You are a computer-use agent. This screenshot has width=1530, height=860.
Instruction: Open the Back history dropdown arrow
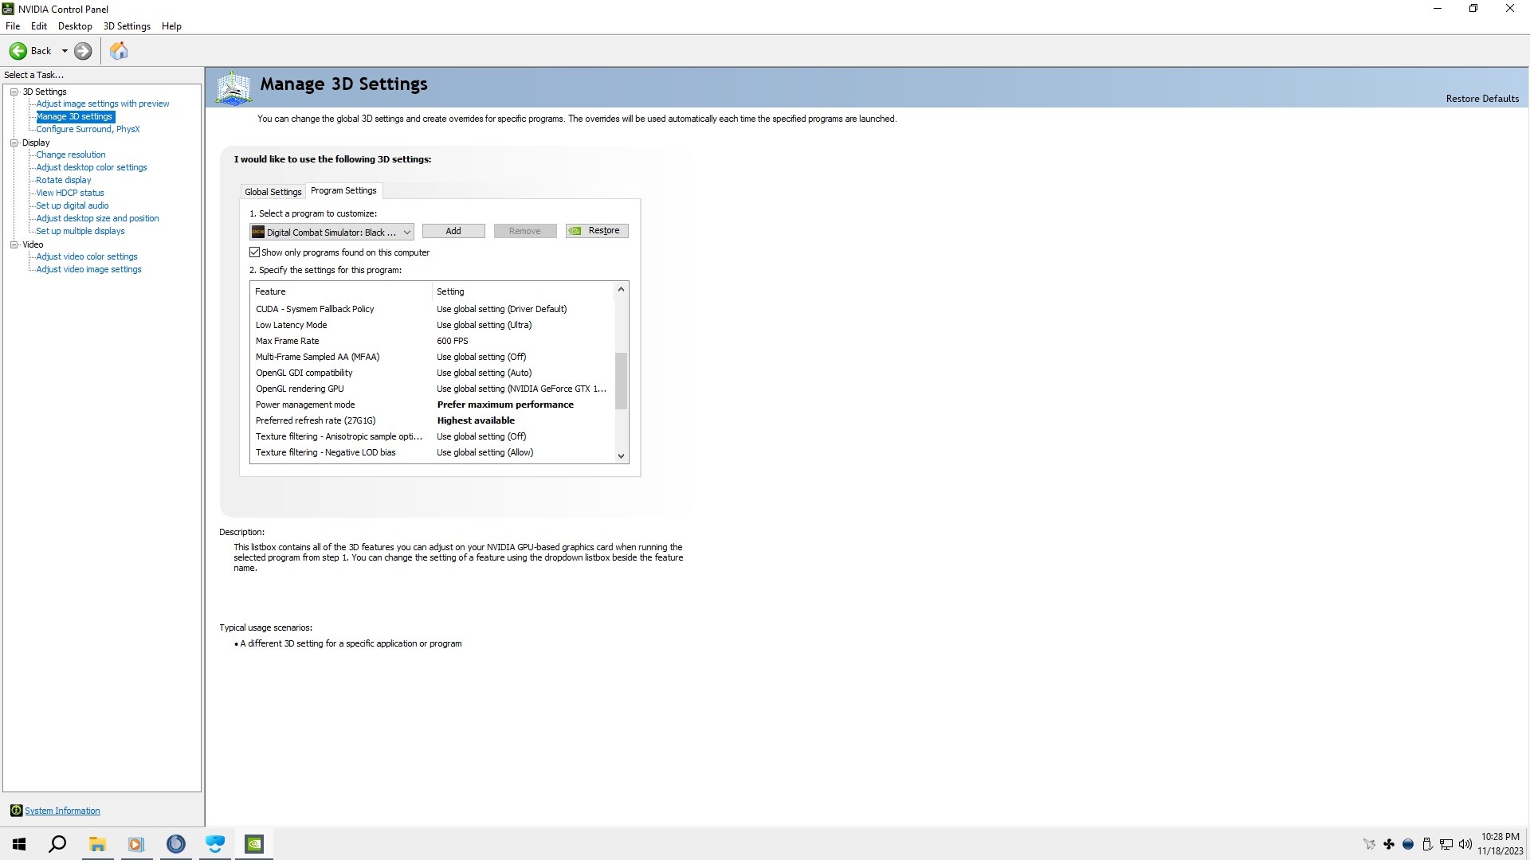point(65,51)
